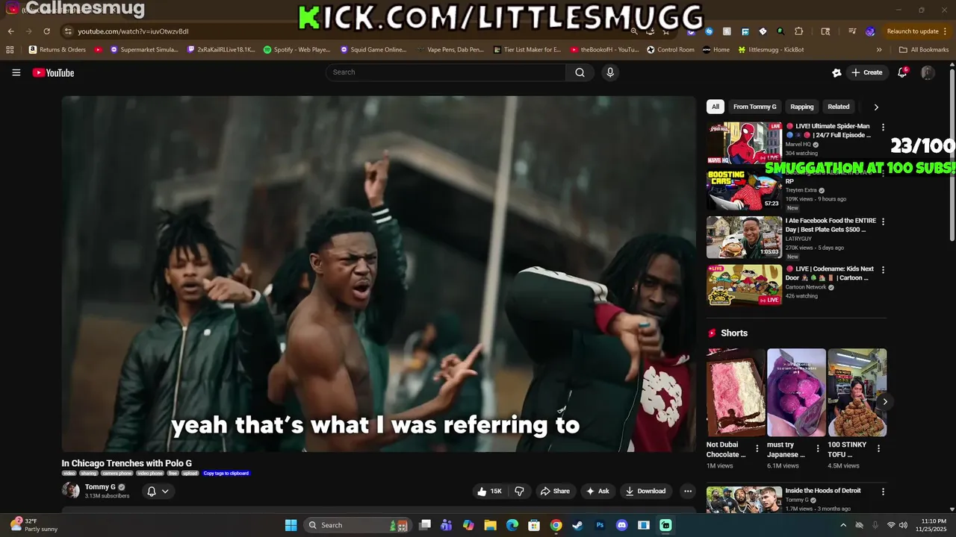
Task: Open options for Codename Kids Next Door video
Action: pos(883,270)
